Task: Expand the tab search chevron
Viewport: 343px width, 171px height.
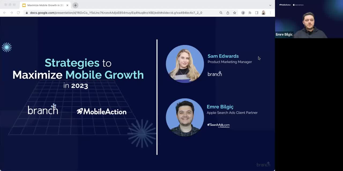Action: pos(270,5)
